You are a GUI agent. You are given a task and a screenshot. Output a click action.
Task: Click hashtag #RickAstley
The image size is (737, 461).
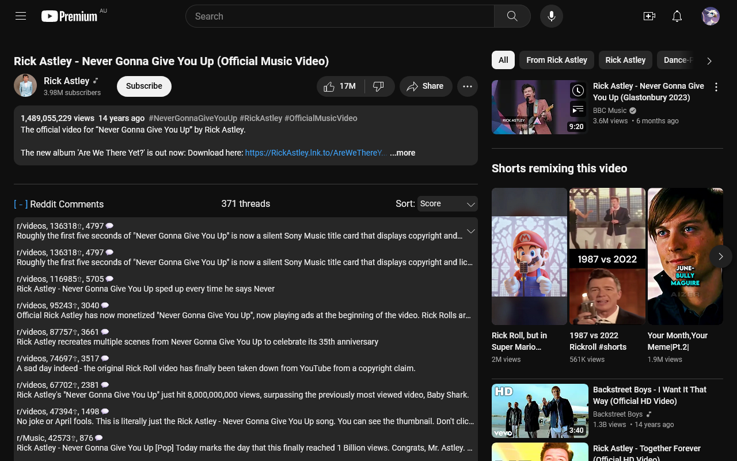click(x=261, y=118)
